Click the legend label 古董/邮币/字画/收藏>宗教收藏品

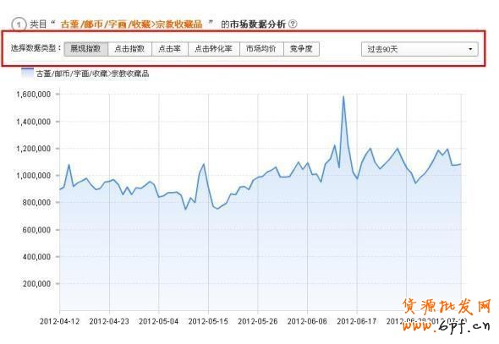click(x=92, y=74)
